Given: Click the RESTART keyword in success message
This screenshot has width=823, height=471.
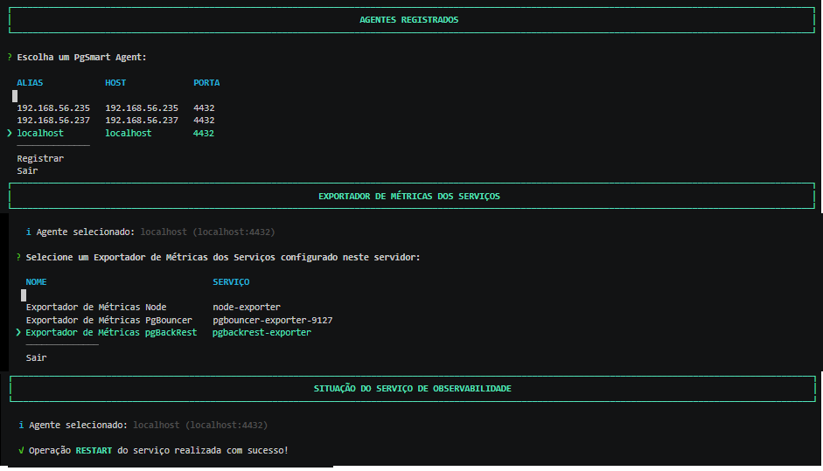Looking at the screenshot, I should click(94, 451).
